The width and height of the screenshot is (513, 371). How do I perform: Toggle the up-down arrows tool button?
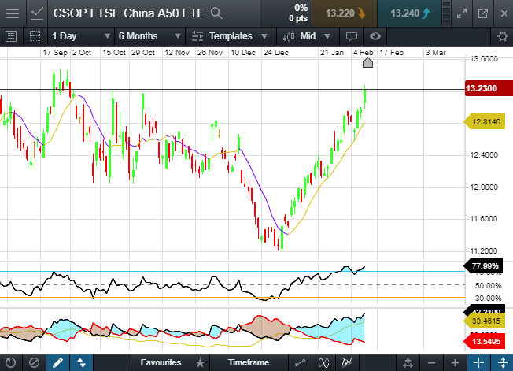[x=81, y=363]
